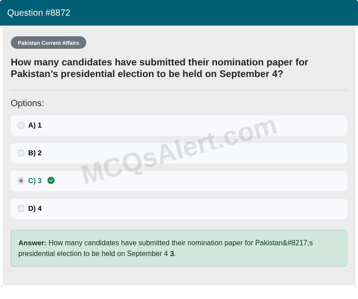358x299 pixels.
Task: Click the question text about nomination papers
Action: 159,68
